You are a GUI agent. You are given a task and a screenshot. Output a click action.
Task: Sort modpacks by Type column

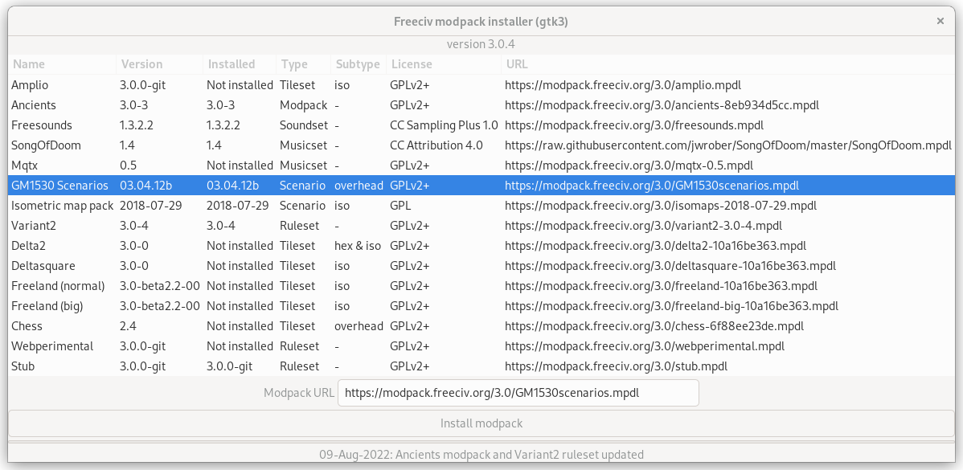pyautogui.click(x=294, y=64)
